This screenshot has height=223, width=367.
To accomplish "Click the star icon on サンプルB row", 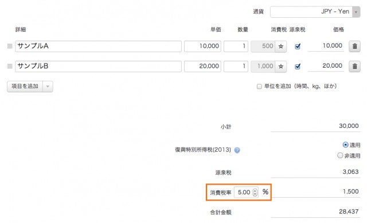I will coord(281,66).
